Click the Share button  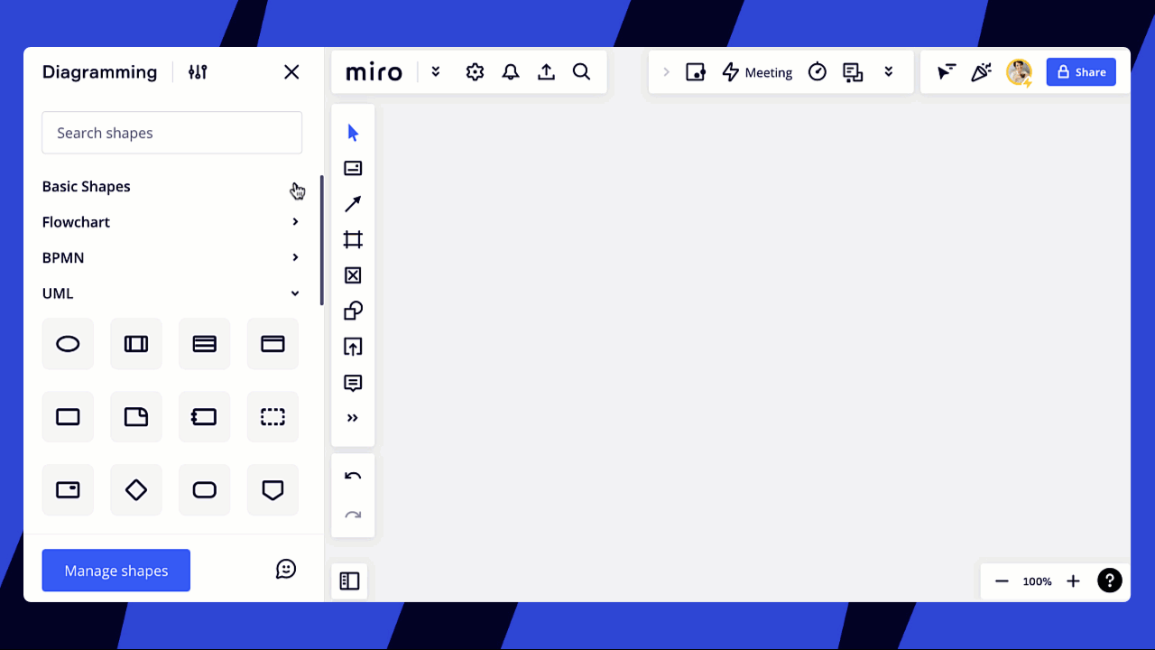[1081, 71]
